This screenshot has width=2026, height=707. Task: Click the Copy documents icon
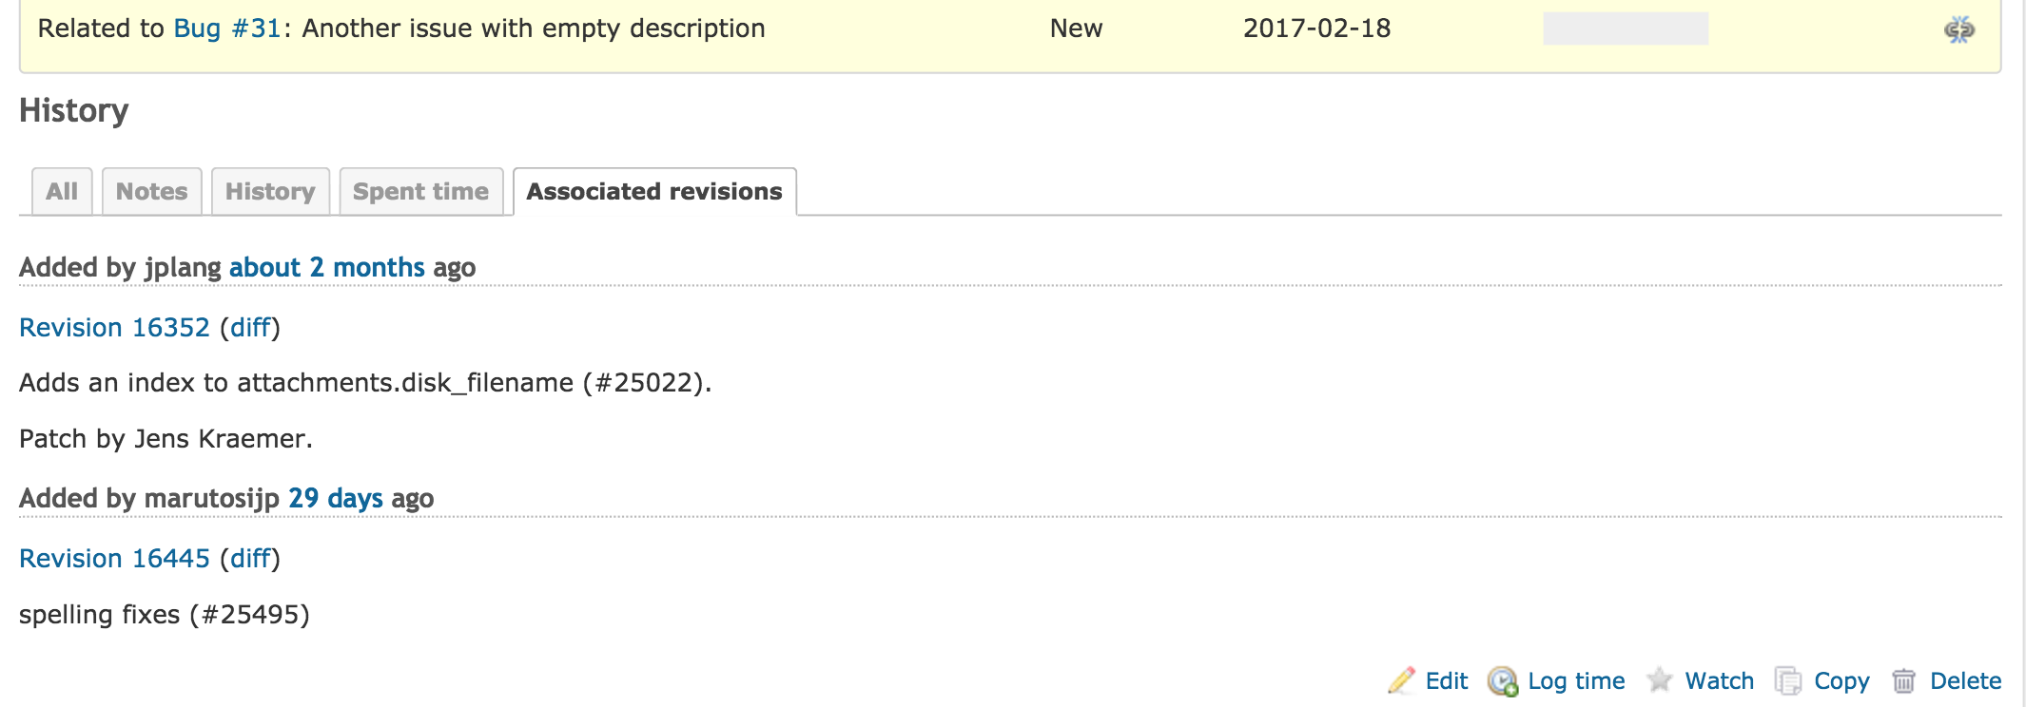coord(1788,680)
